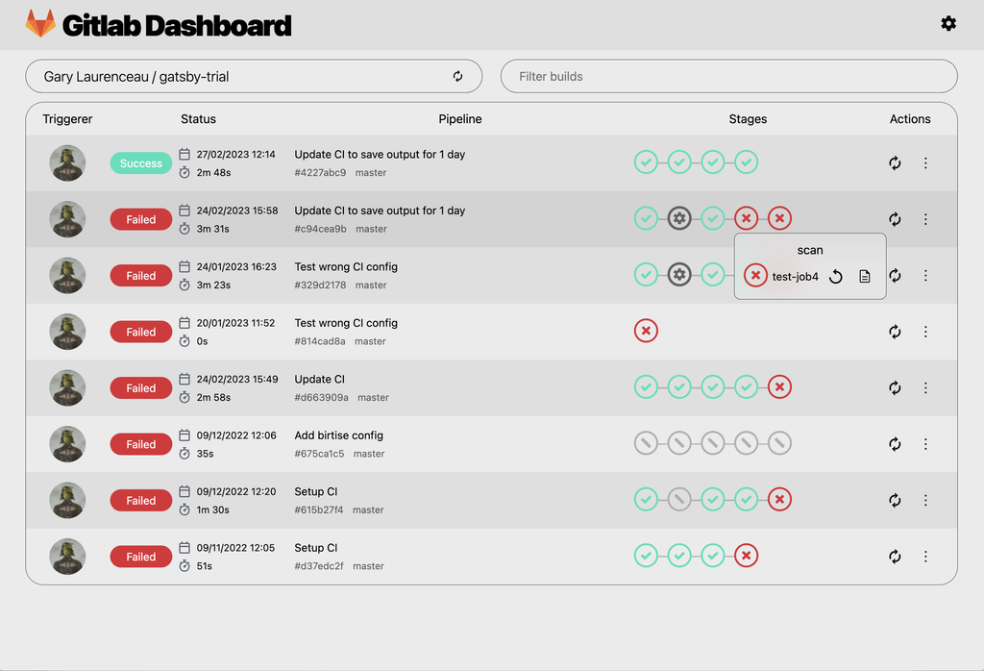The height and width of the screenshot is (671, 984).
Task: Retry test-job4 in scan popup
Action: (x=835, y=276)
